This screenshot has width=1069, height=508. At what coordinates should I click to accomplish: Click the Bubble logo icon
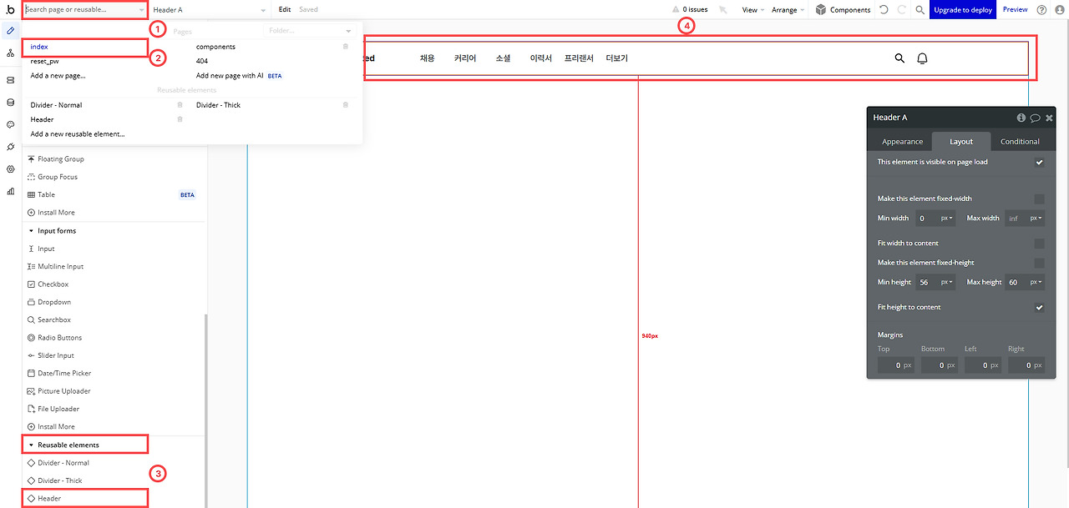[10, 9]
